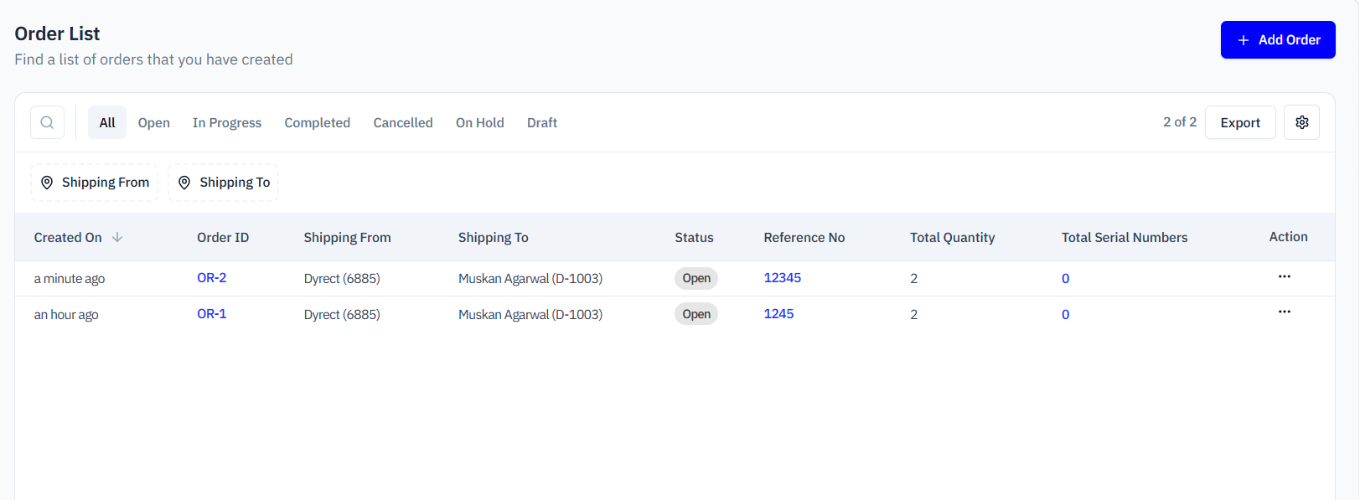Select the Cancelled tab
Screen dimensions: 1360x500
(x=403, y=122)
